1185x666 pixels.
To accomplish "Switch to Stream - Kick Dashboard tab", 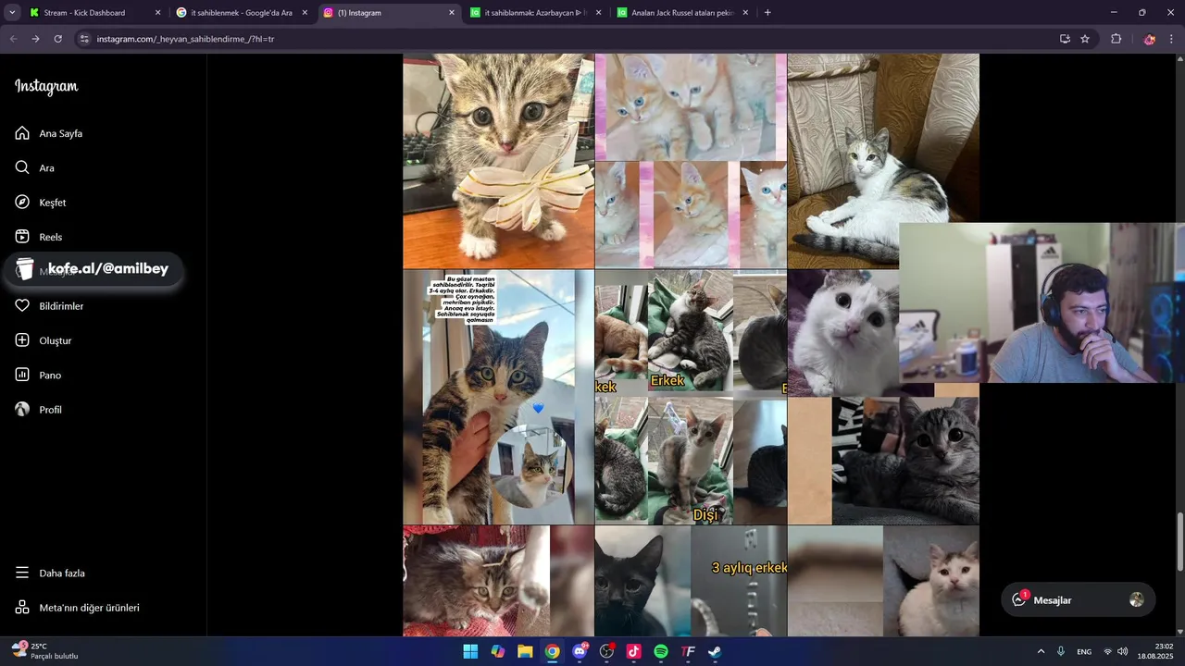I will tap(95, 13).
